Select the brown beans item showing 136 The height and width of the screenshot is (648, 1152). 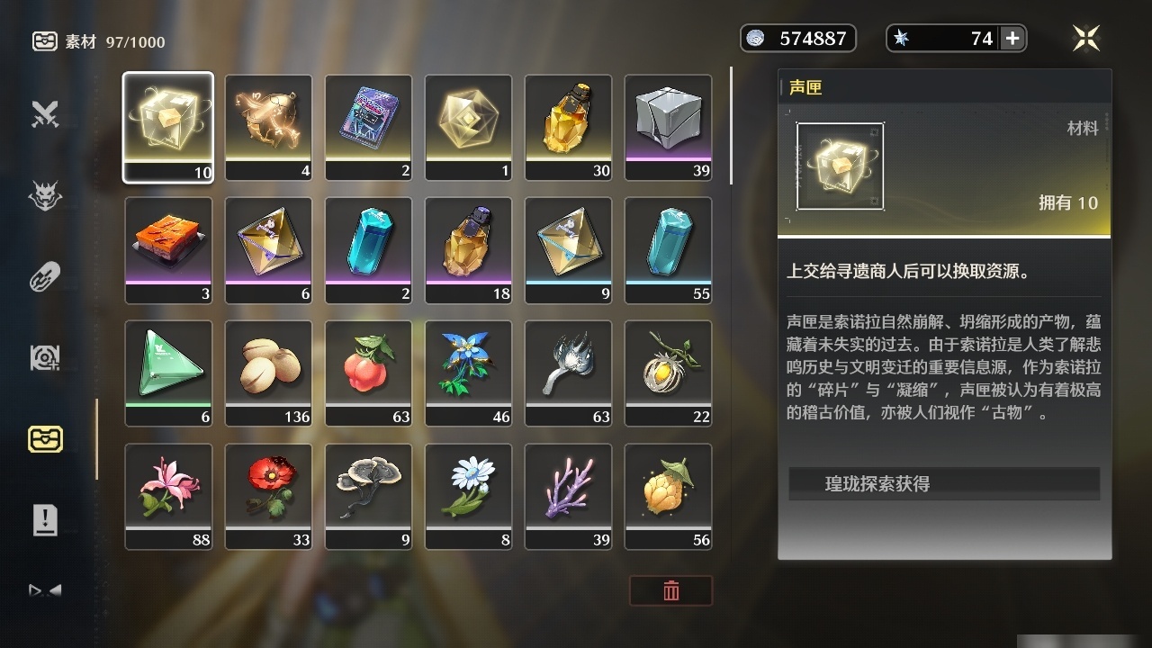click(268, 373)
